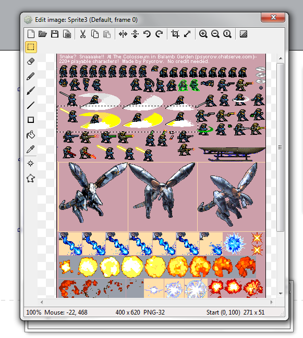Reset zoom to 100% magnifier
The width and height of the screenshot is (303, 338).
pyautogui.click(x=227, y=34)
